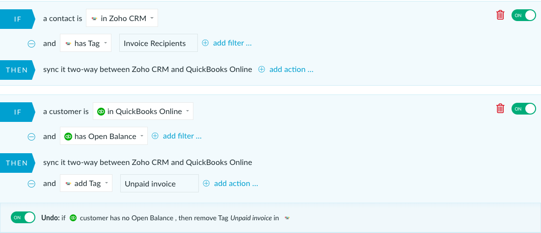Remove the add Tag action
This screenshot has width=541, height=233.
[31, 184]
